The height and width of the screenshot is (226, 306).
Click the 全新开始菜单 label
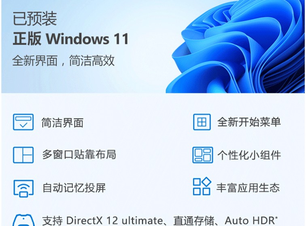pos(249,122)
